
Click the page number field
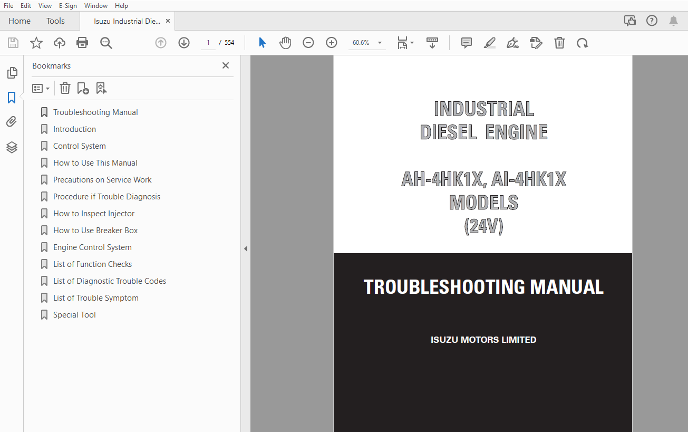click(209, 43)
